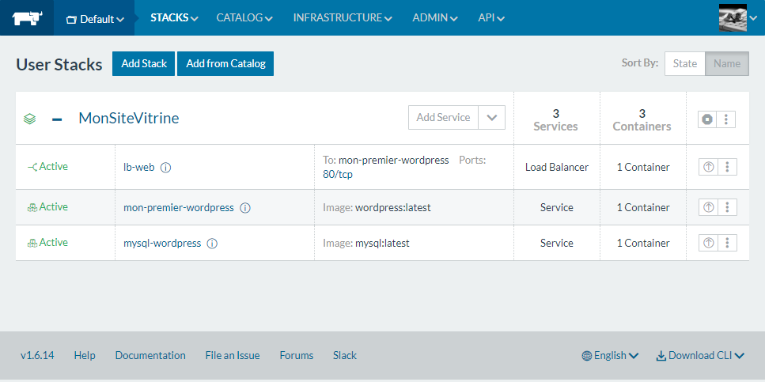Image resolution: width=765 pixels, height=382 pixels.
Task: Show info for mysql-wordpress service
Action: tap(212, 244)
